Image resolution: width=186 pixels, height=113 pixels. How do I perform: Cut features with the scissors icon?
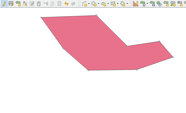(45, 4)
